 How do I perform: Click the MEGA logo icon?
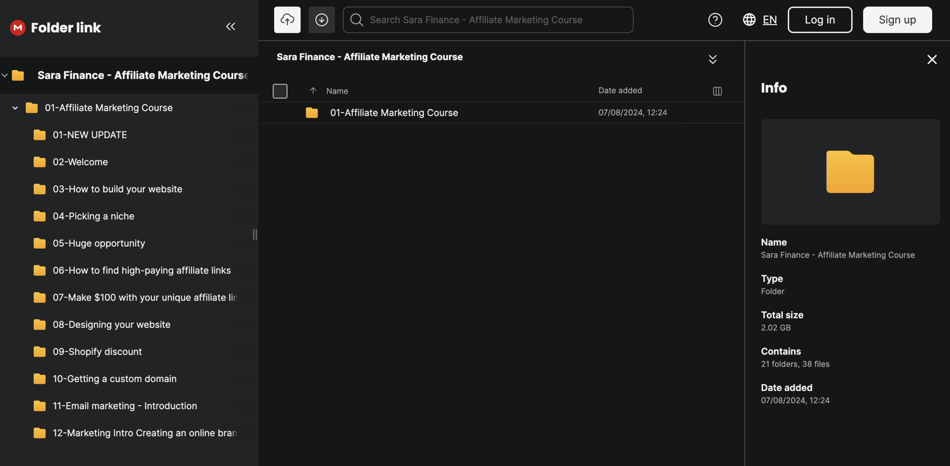(17, 27)
